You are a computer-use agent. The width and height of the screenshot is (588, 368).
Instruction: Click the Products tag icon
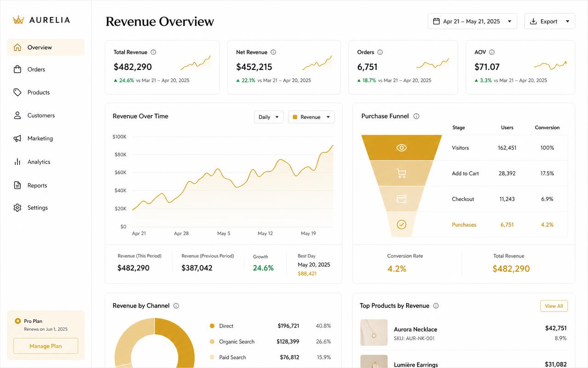coord(17,92)
